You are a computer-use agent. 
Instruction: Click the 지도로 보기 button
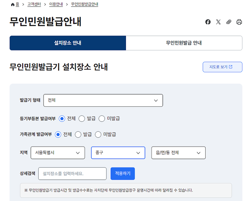222,67
